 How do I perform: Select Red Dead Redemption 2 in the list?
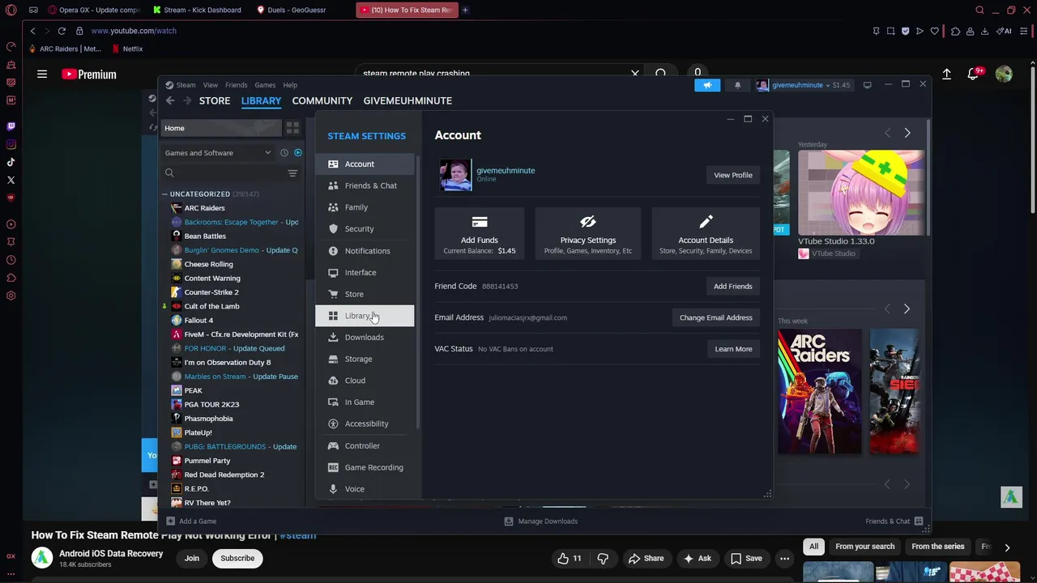click(224, 474)
